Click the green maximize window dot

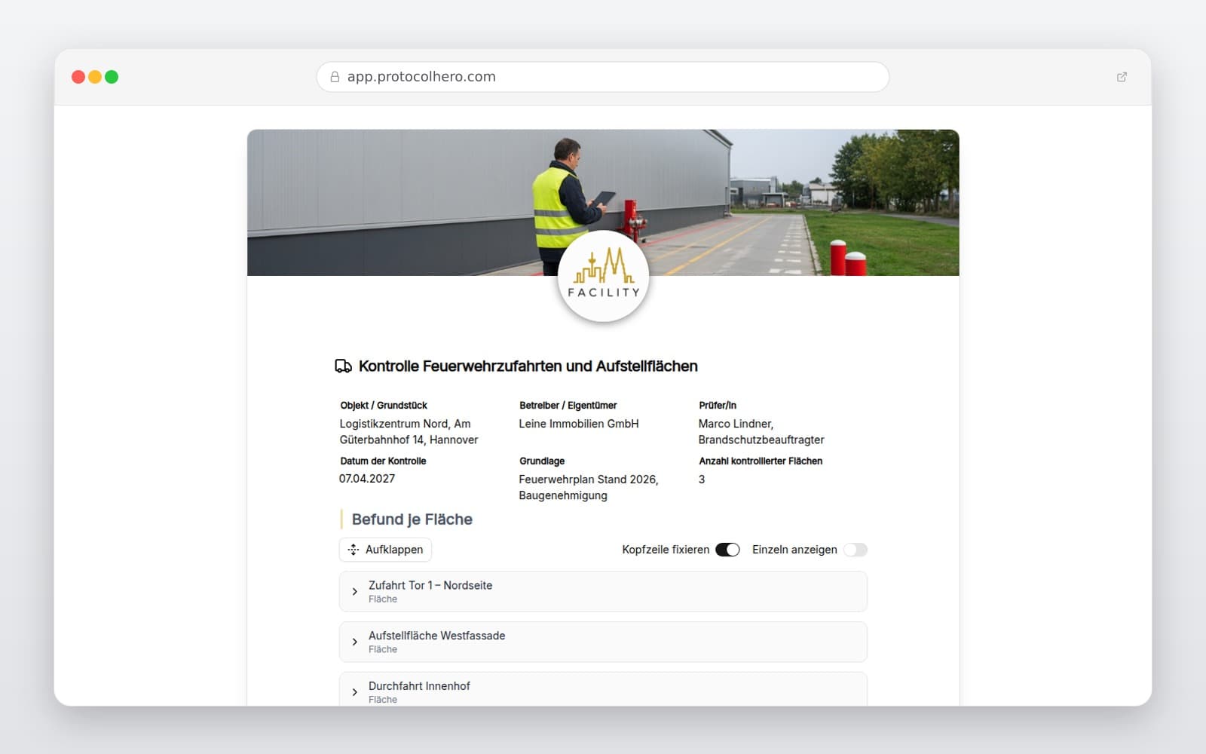coord(112,77)
